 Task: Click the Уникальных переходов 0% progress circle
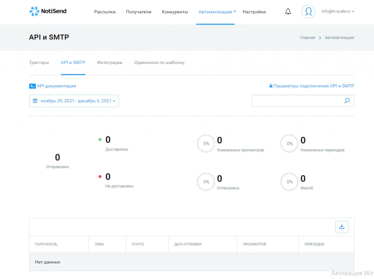289,143
